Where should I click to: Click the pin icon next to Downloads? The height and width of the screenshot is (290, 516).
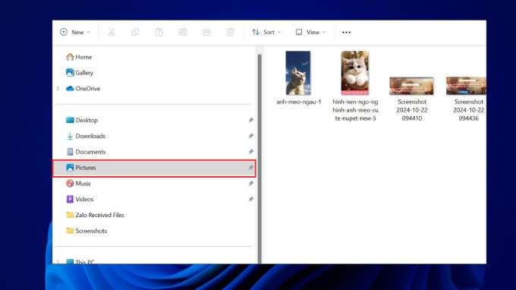coord(250,136)
